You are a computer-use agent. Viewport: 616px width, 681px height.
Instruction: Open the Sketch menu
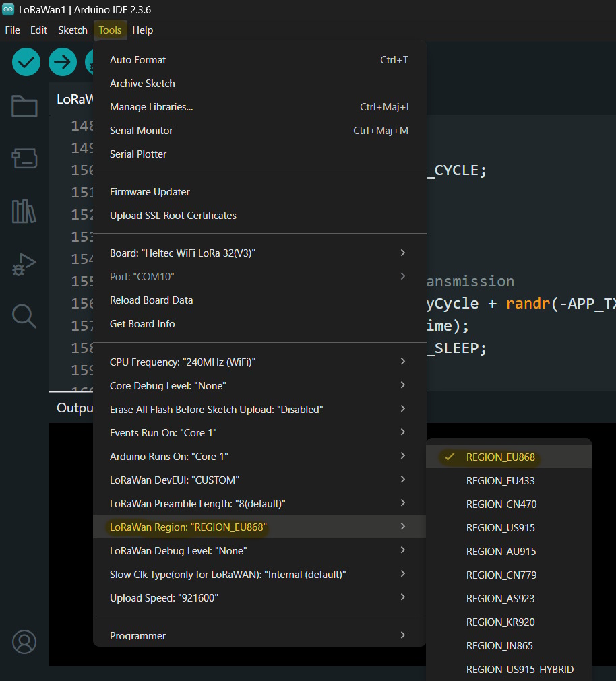tap(73, 30)
